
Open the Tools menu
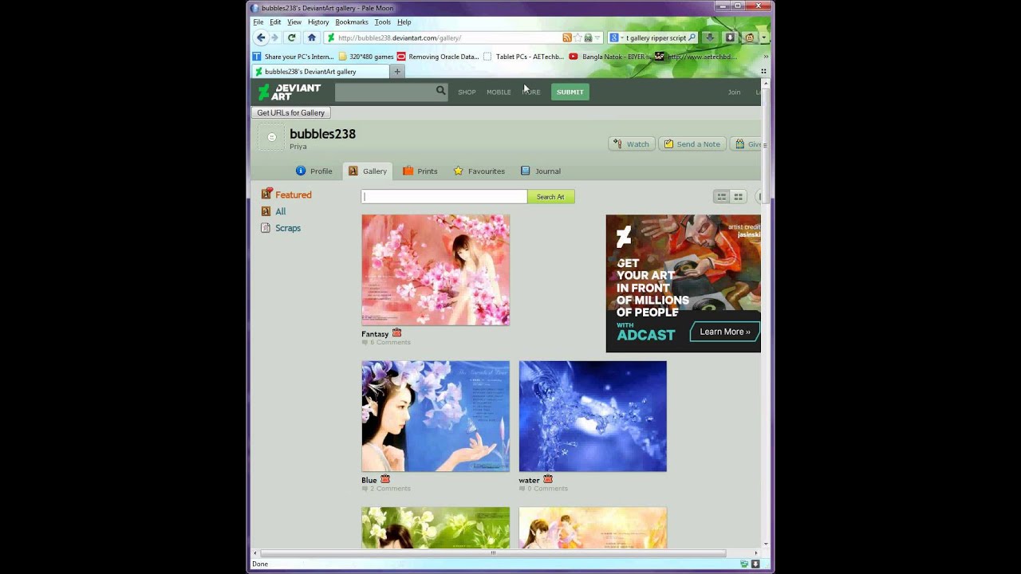click(383, 22)
